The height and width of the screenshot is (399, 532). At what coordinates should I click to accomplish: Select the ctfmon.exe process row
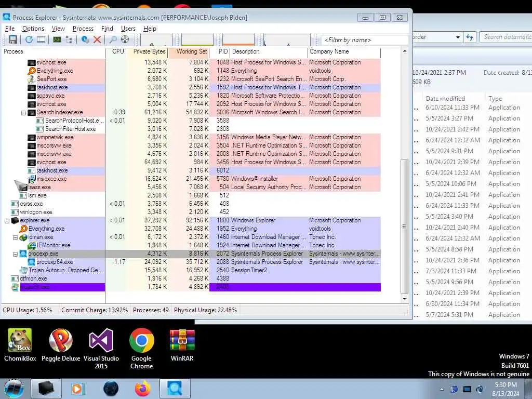[x=192, y=278]
